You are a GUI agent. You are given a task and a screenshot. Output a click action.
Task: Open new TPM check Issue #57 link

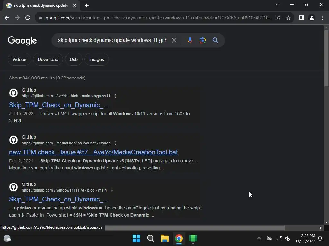93,152
